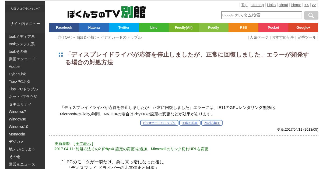Open 動画エンコード sidebar menu item
Viewport: 323px width, 169px height.
pyautogui.click(x=25, y=59)
